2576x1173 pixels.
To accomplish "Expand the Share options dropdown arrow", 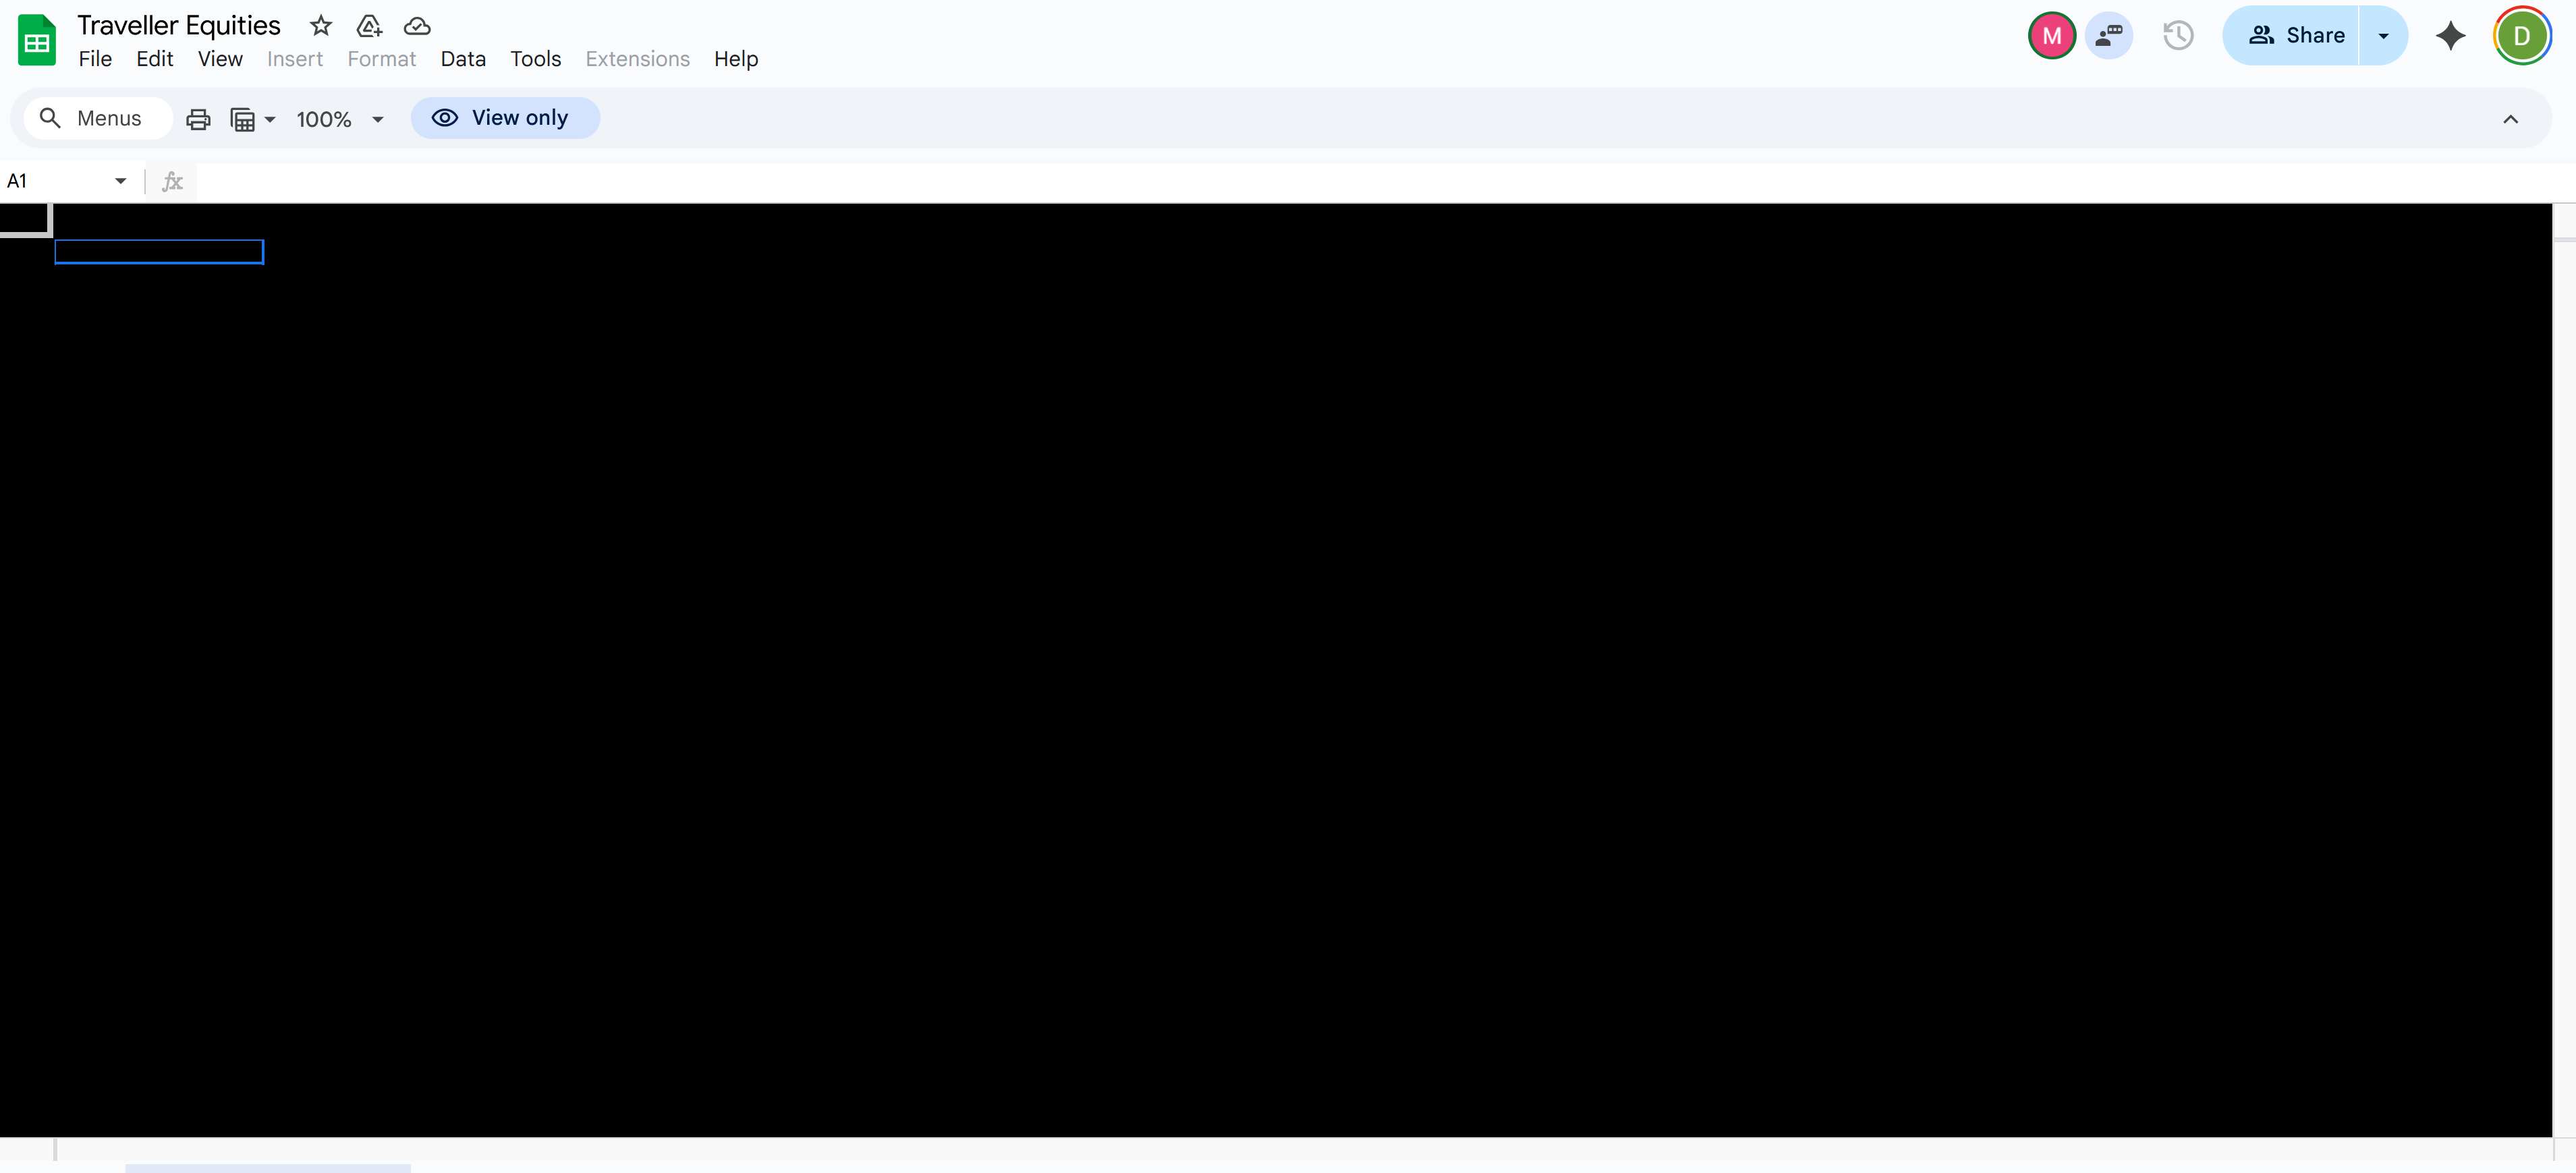I will tap(2383, 36).
